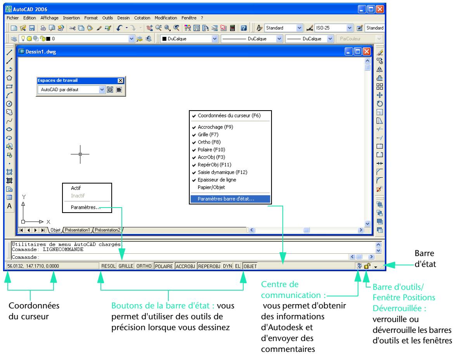Open the Dessin menu
This screenshot has height=355, width=455.
coord(123,18)
